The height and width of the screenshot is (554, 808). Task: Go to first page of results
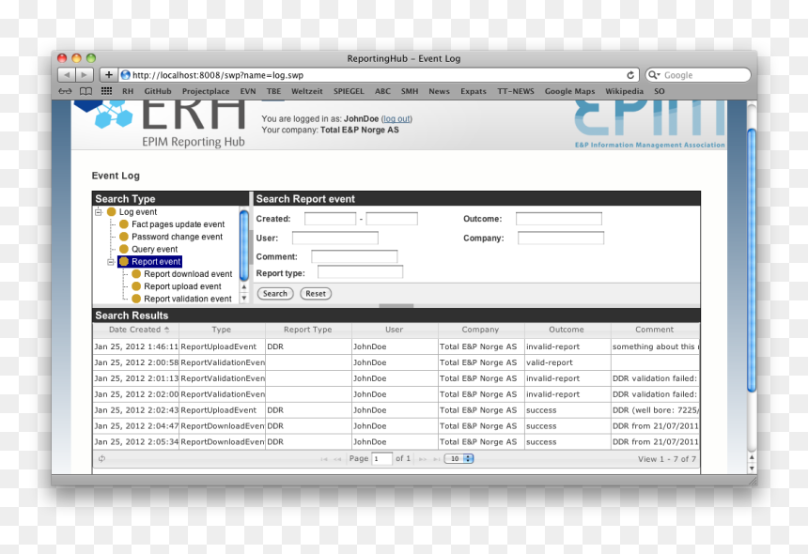(323, 459)
